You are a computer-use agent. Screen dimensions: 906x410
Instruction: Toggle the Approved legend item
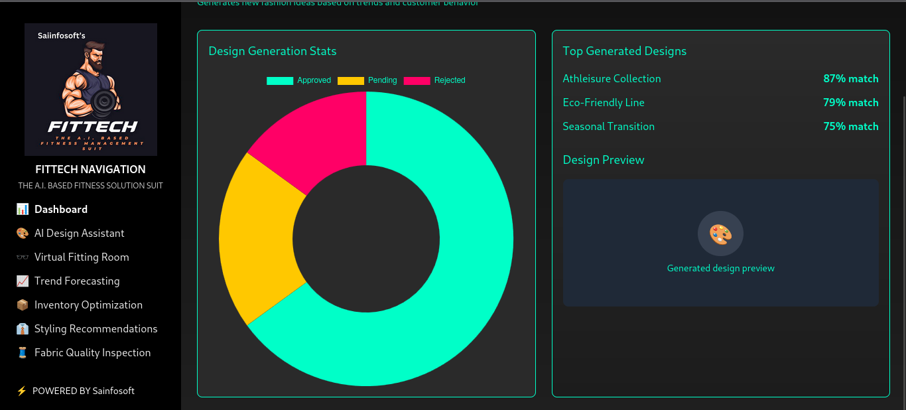coord(298,80)
